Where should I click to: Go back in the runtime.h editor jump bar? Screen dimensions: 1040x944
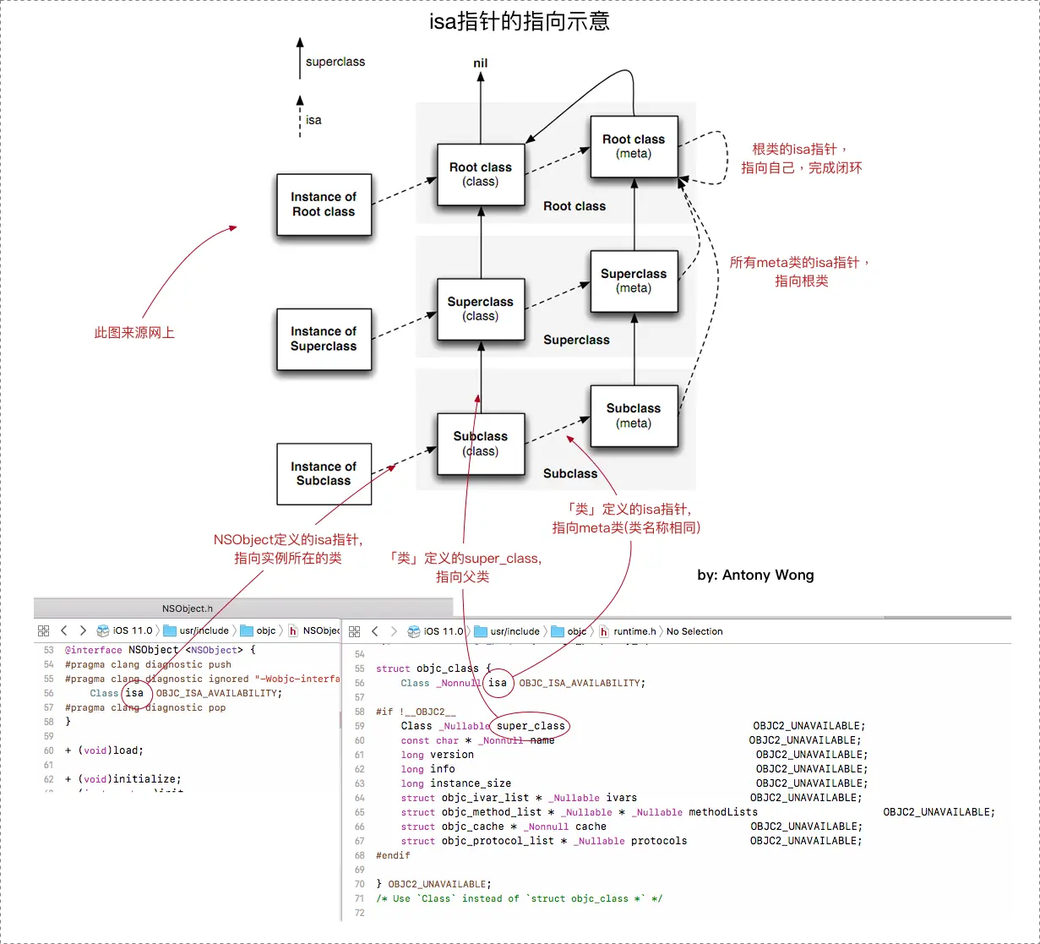[375, 631]
